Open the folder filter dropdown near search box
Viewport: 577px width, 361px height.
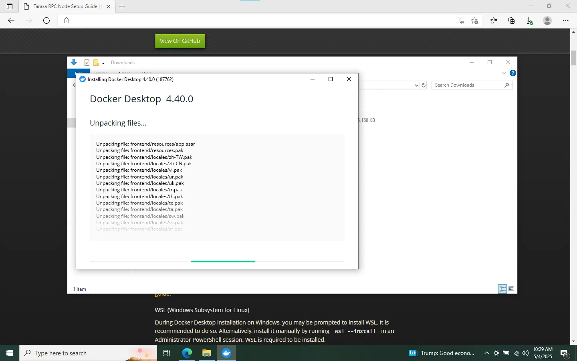click(417, 85)
